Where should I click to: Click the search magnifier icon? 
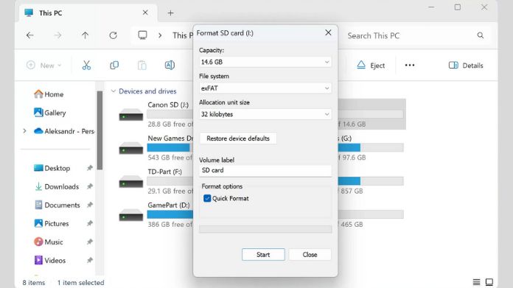tap(481, 35)
